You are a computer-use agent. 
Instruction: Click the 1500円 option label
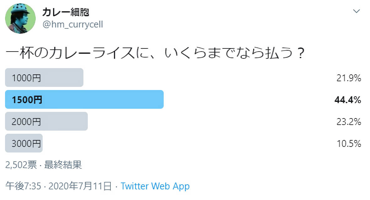point(27,99)
